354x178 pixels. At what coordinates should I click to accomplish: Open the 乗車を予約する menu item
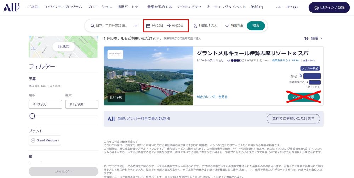pyautogui.click(x=159, y=7)
